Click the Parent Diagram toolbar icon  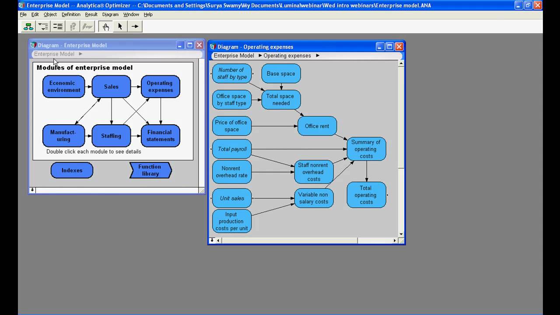pos(28,27)
